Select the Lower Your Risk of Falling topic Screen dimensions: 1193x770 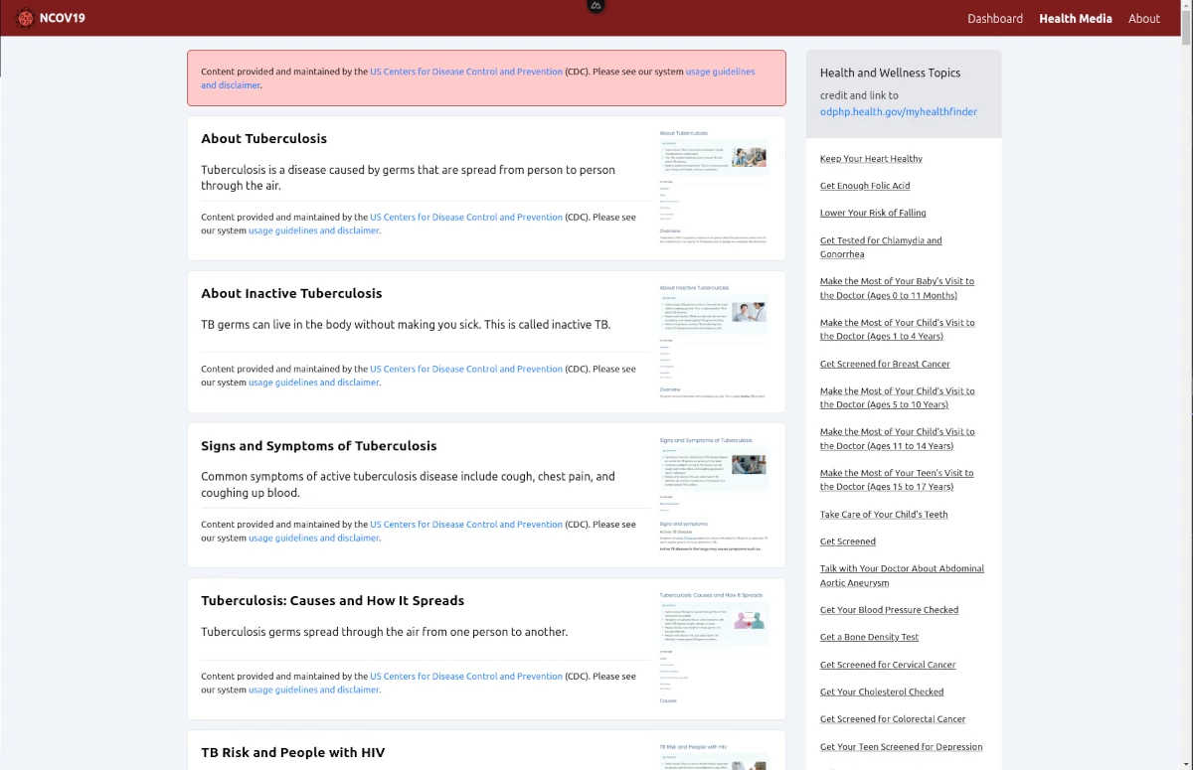[x=873, y=213]
